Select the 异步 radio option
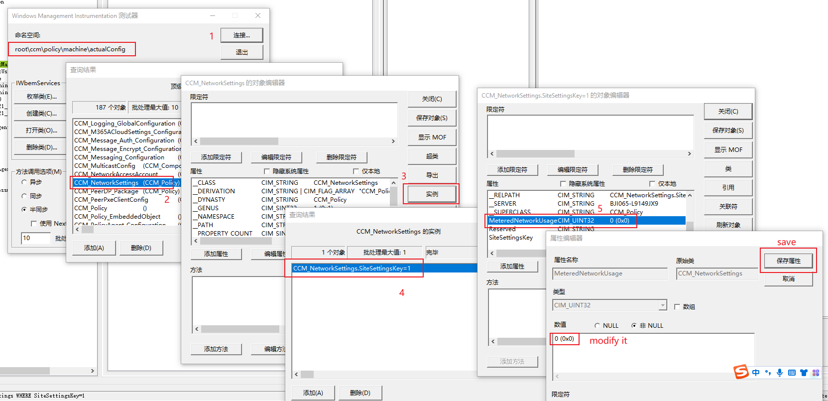 tap(24, 182)
